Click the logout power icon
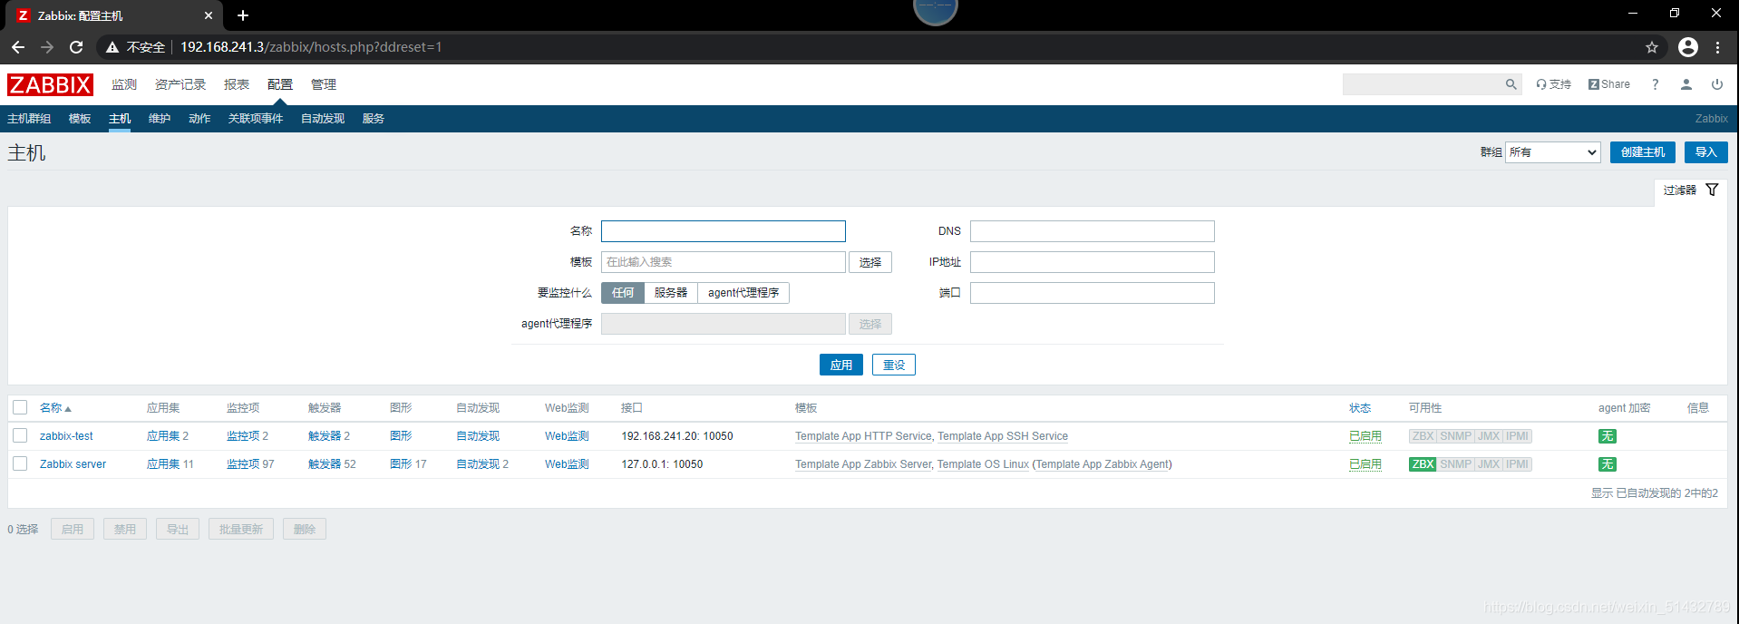1739x624 pixels. click(1716, 84)
